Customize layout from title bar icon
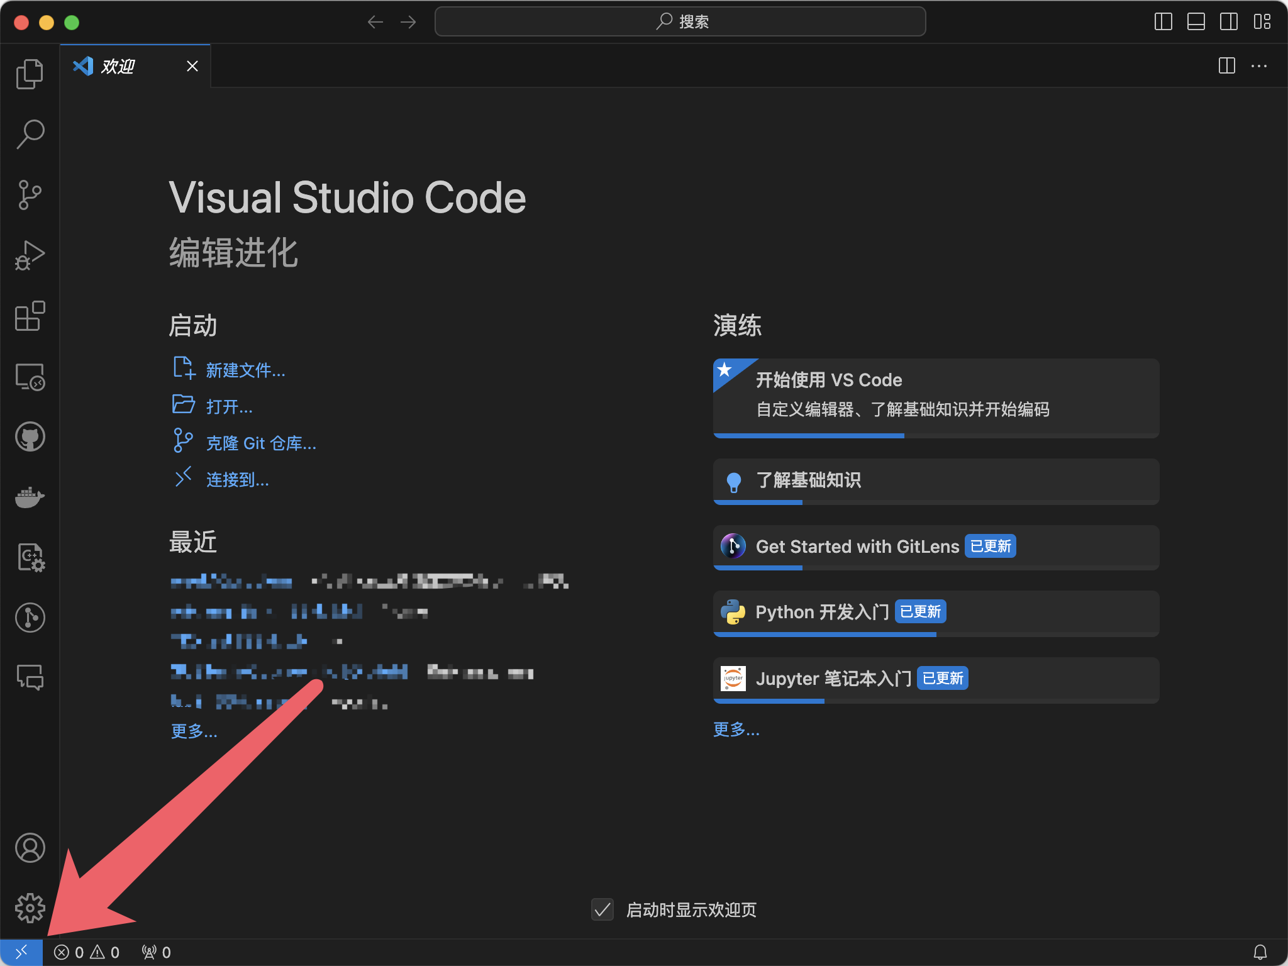 (1262, 22)
